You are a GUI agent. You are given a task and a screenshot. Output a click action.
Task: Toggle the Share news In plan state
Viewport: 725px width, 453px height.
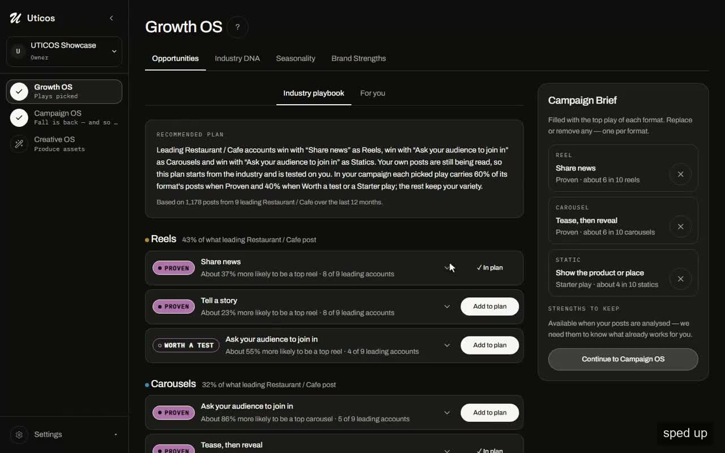[489, 268]
